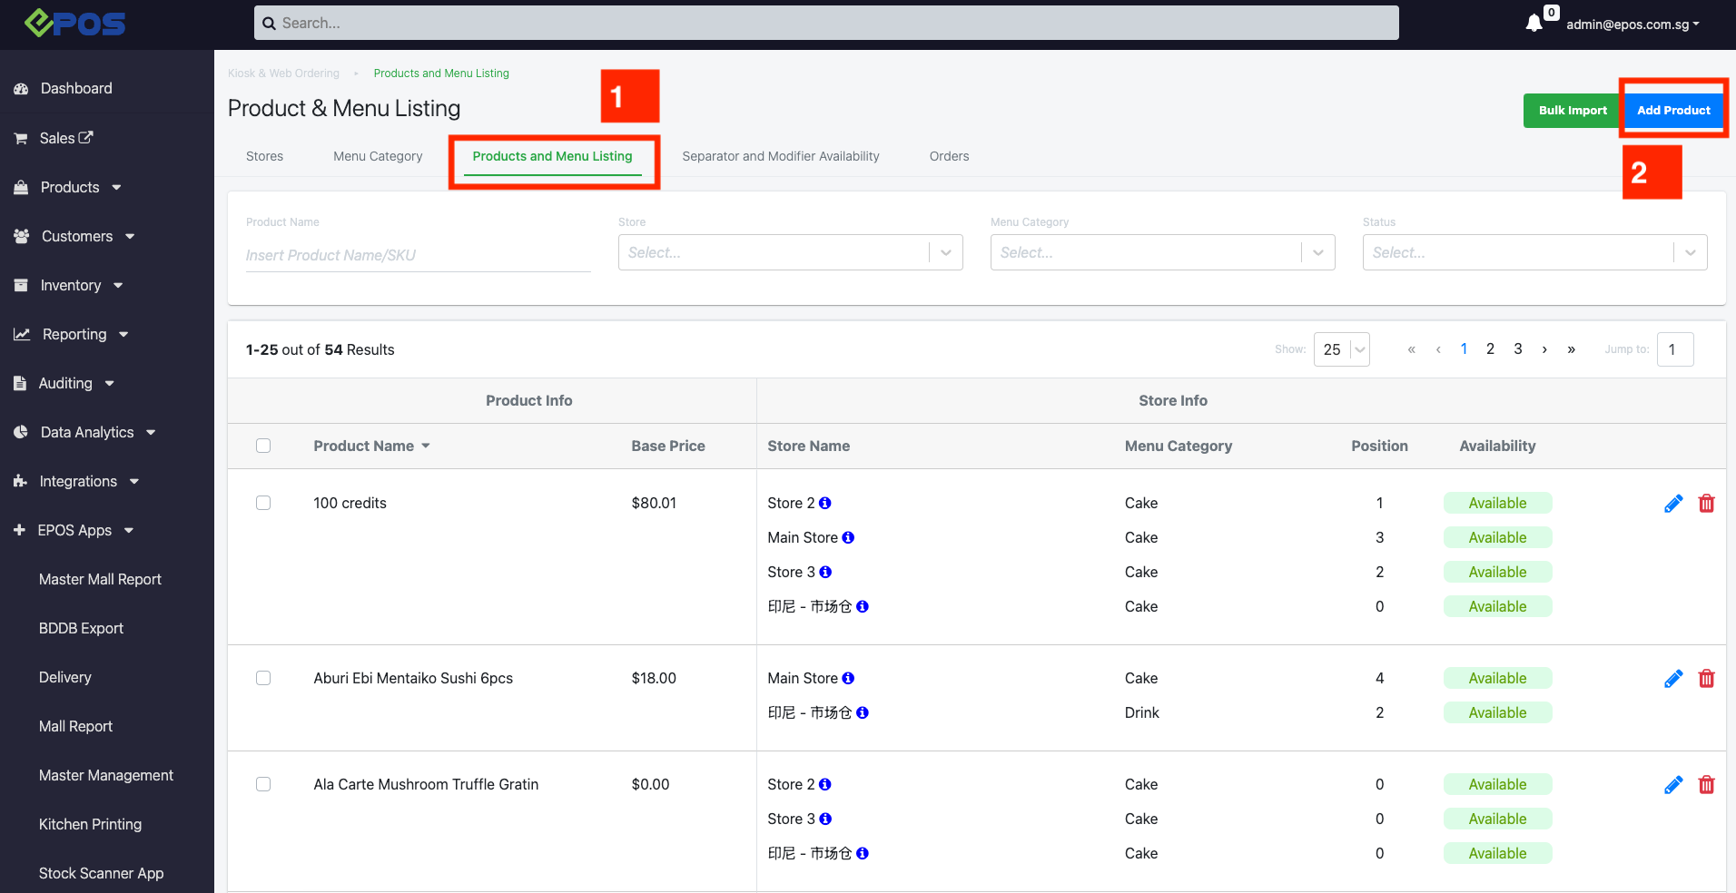The image size is (1736, 893).
Task: Tick checkbox for Aburi Ebi Mentaiko Sushi 6pcs
Action: point(263,678)
